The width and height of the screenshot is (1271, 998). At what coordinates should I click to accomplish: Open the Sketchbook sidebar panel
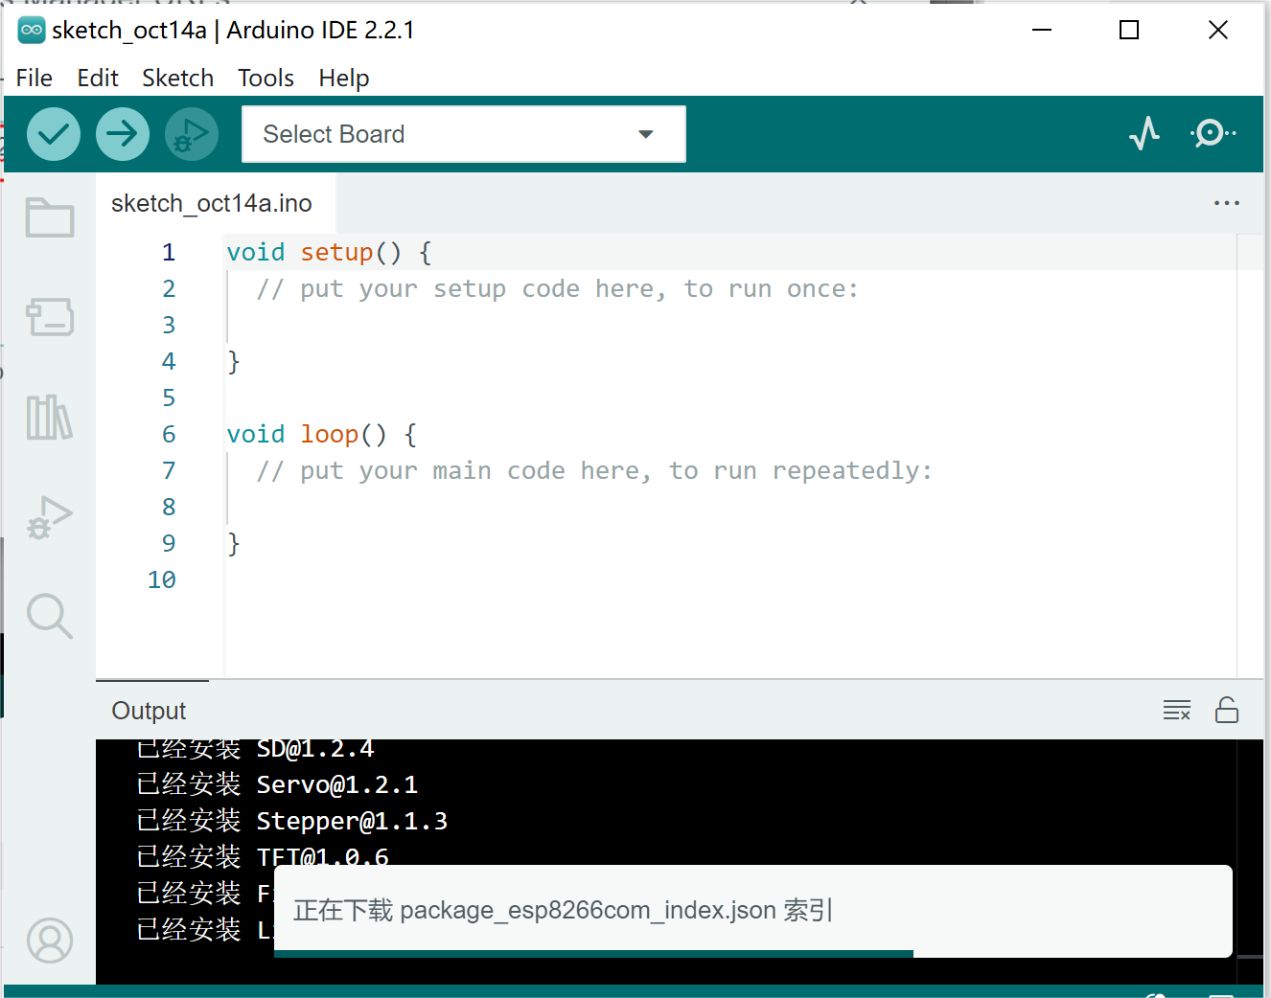(x=49, y=217)
